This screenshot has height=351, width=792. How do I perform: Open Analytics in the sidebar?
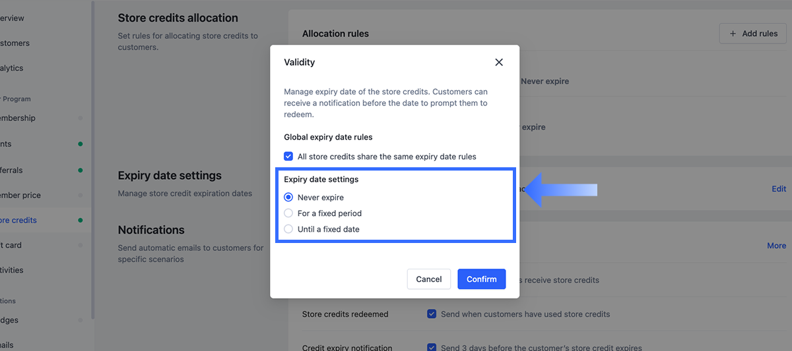12,68
